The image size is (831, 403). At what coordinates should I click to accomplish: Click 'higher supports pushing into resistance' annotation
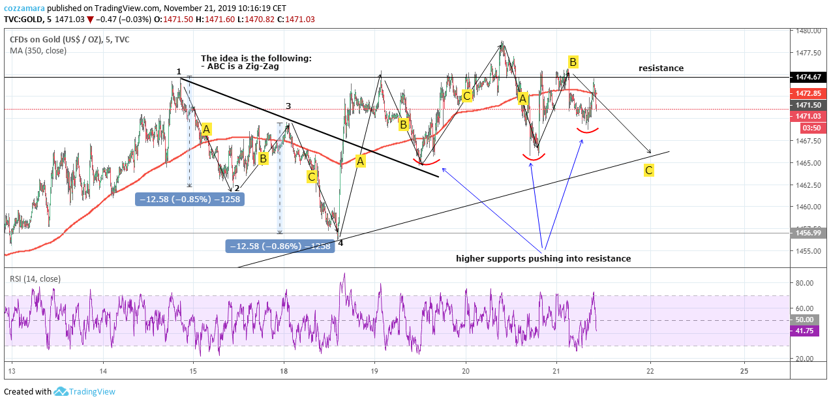(x=543, y=258)
